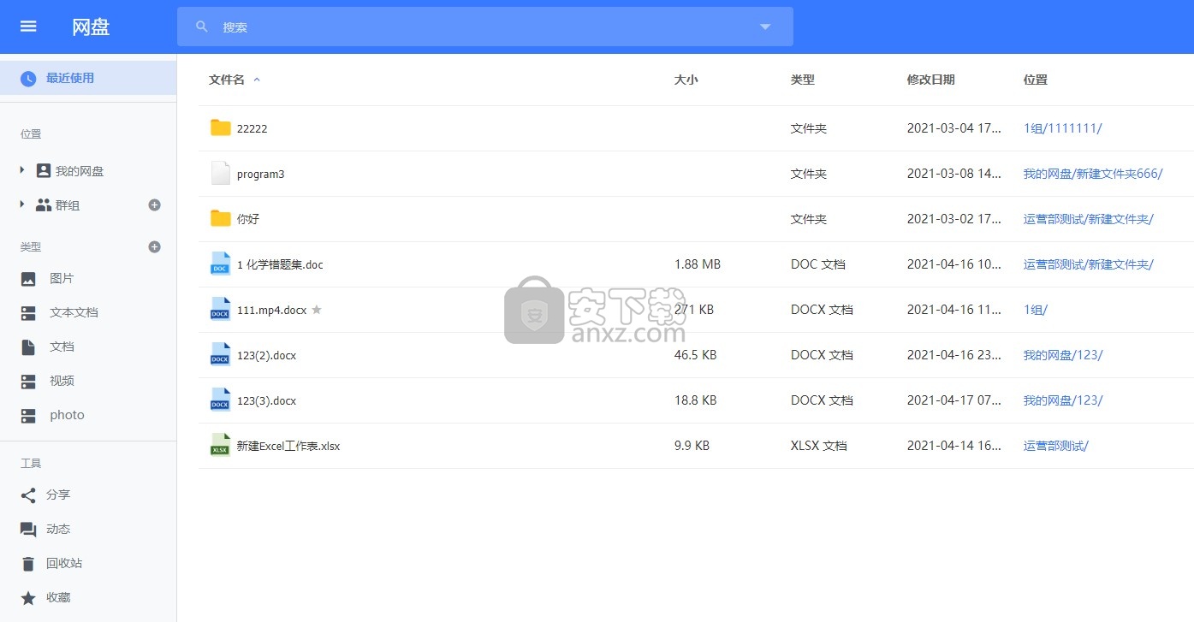Open the 动态 activity tool

(58, 529)
